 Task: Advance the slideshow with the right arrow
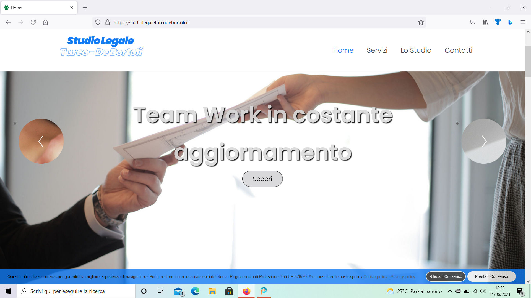pyautogui.click(x=484, y=141)
